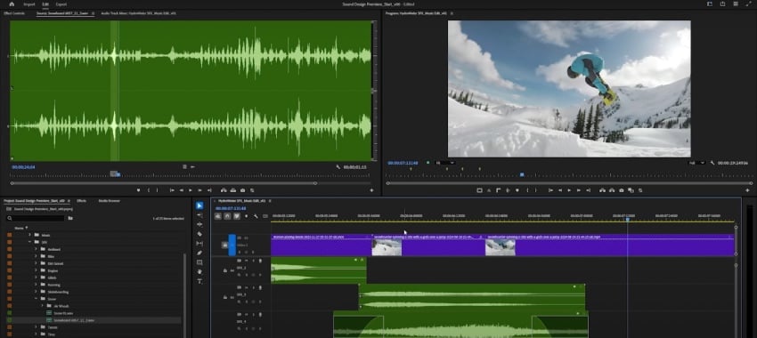Image resolution: width=757 pixels, height=338 pixels.
Task: Expand the Air Whoosh bin
Action: (x=43, y=306)
